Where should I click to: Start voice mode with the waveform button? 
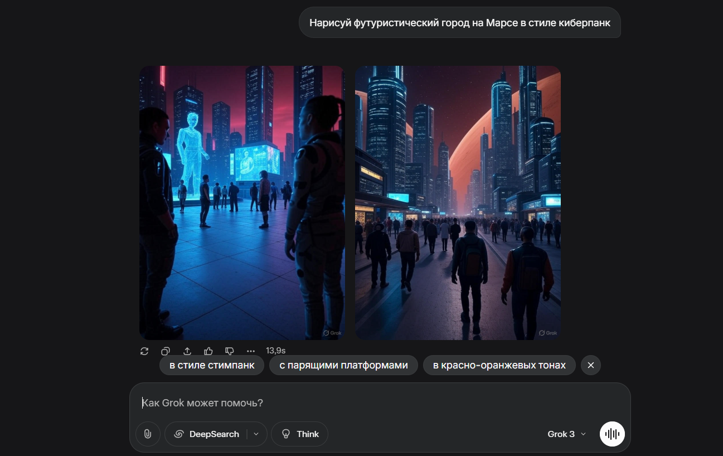(612, 434)
